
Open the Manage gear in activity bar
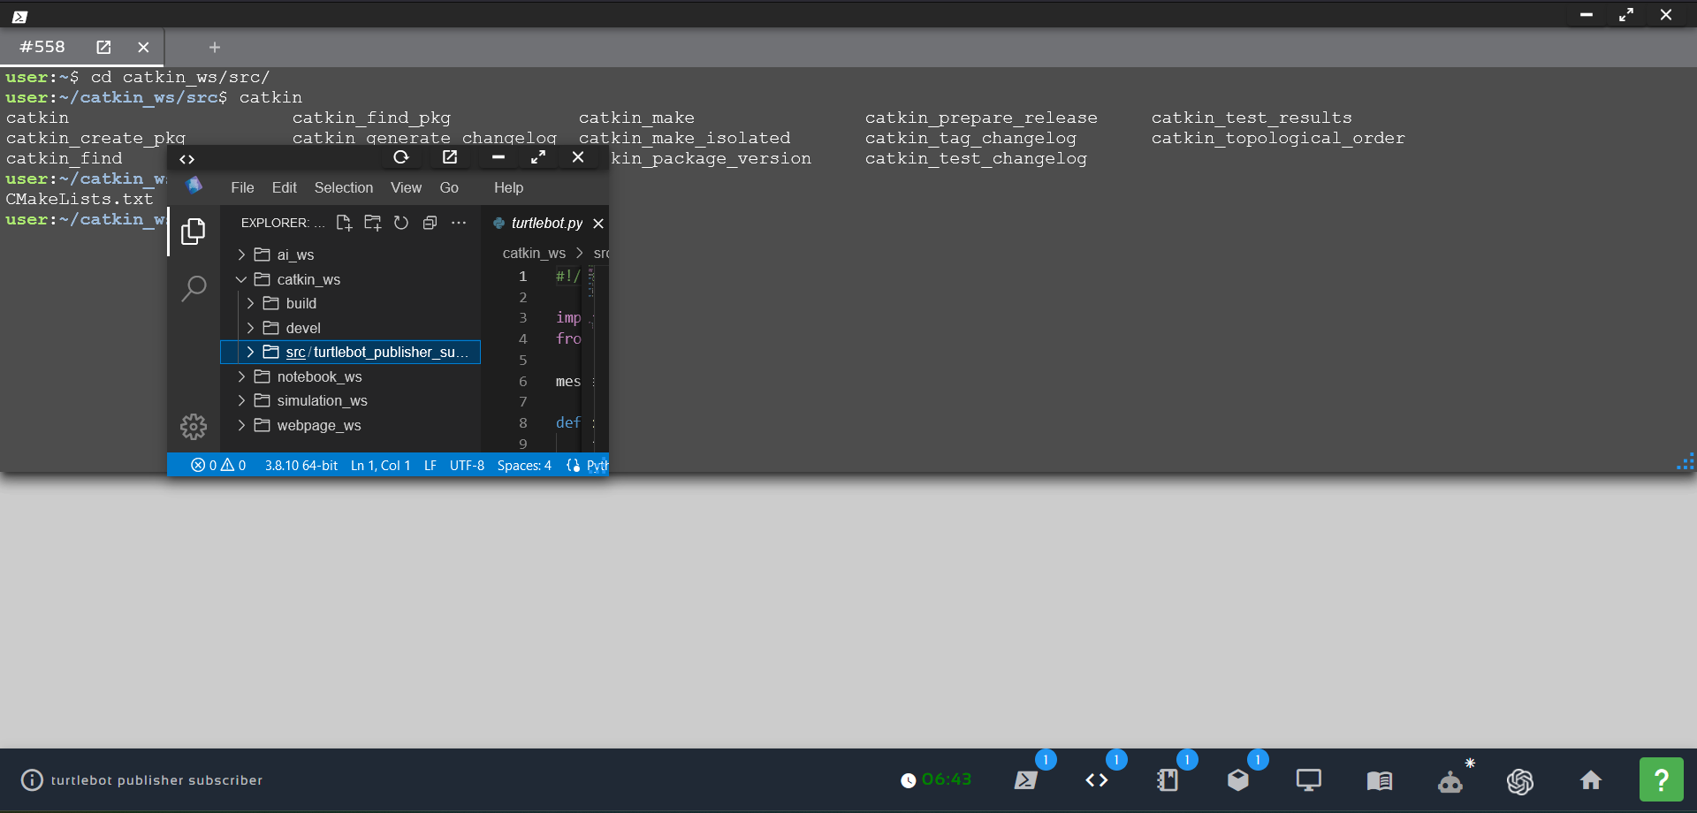pyautogui.click(x=194, y=427)
